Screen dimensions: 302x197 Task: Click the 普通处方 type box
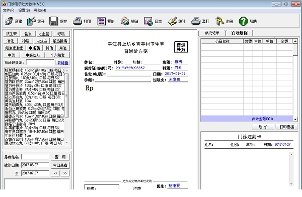pos(181,47)
